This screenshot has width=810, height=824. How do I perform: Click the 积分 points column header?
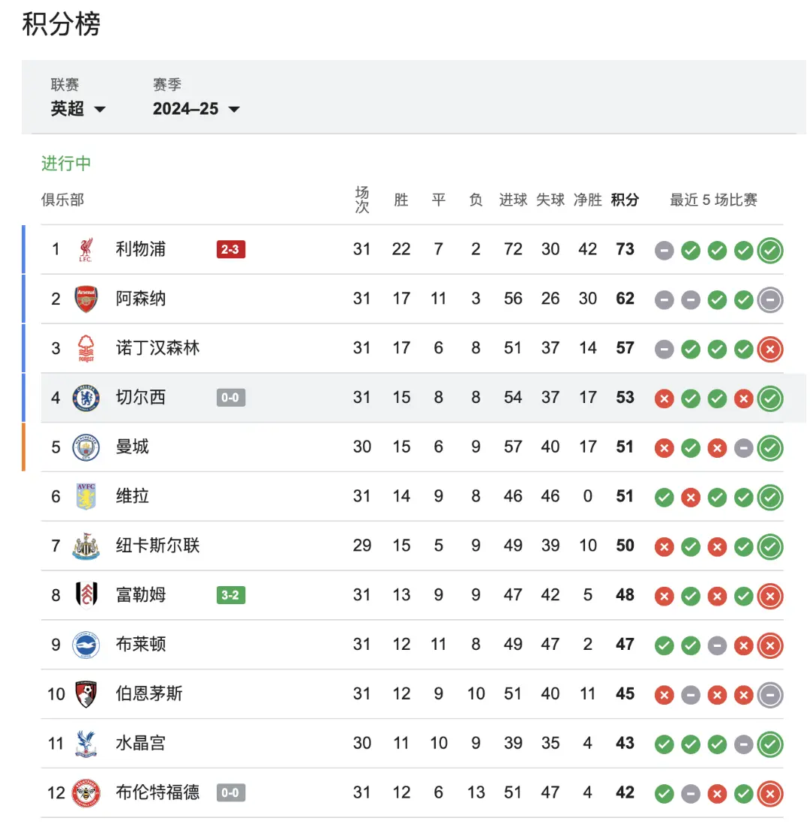(x=625, y=200)
